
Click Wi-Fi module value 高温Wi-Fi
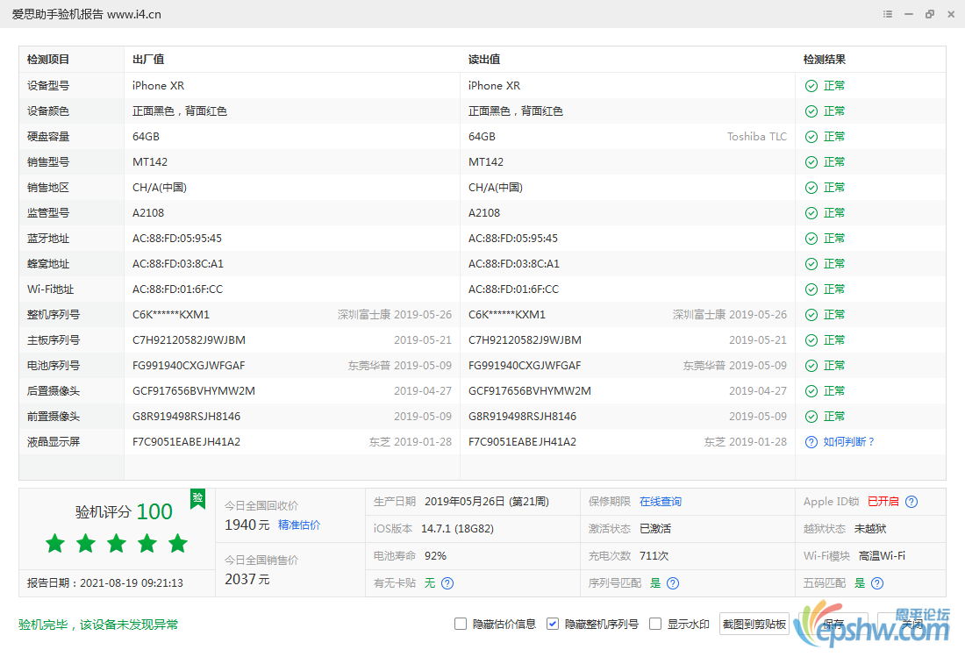(882, 556)
